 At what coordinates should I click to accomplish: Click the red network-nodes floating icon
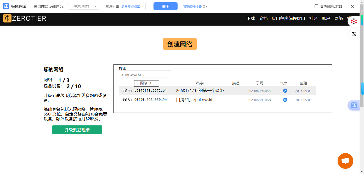[x=354, y=21]
